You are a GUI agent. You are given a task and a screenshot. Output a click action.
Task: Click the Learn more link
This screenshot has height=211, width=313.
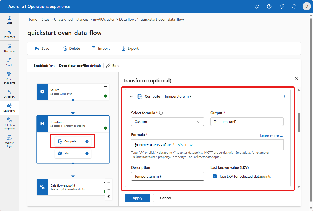tap(270, 136)
